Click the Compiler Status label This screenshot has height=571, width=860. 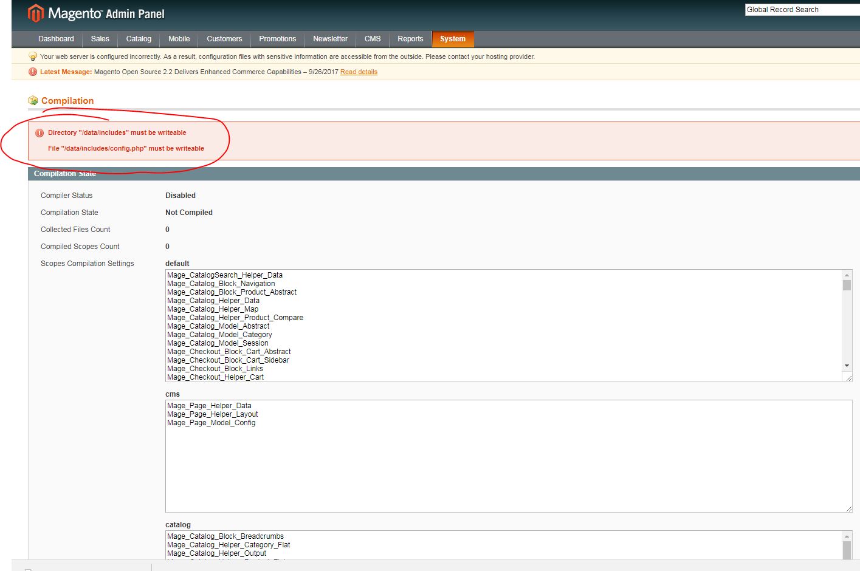67,196
